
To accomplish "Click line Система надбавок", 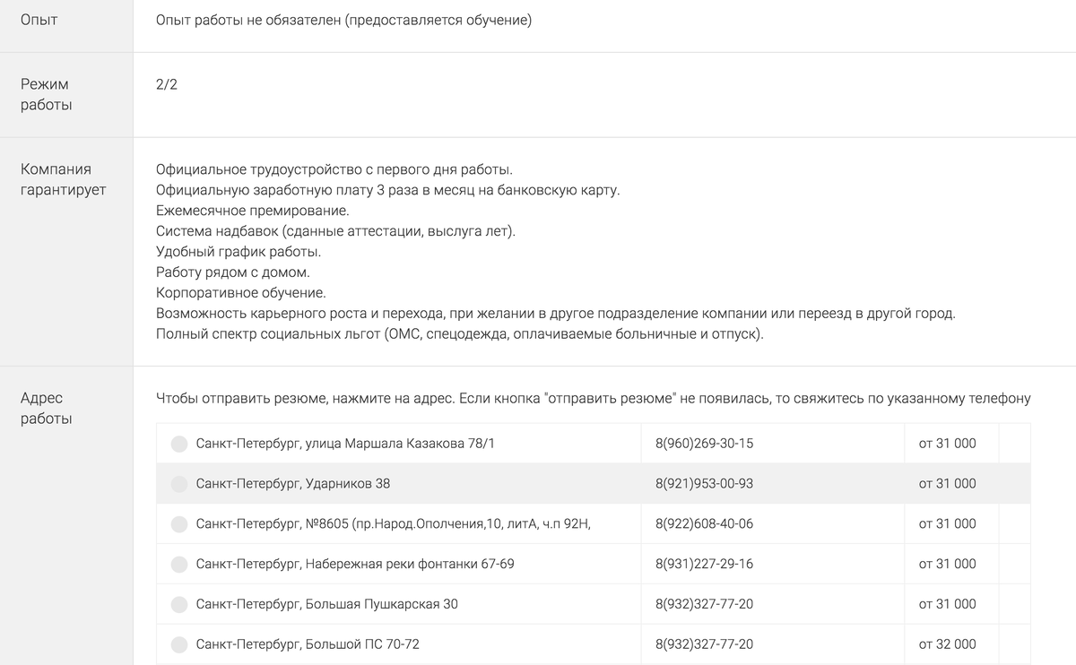I will (x=335, y=231).
